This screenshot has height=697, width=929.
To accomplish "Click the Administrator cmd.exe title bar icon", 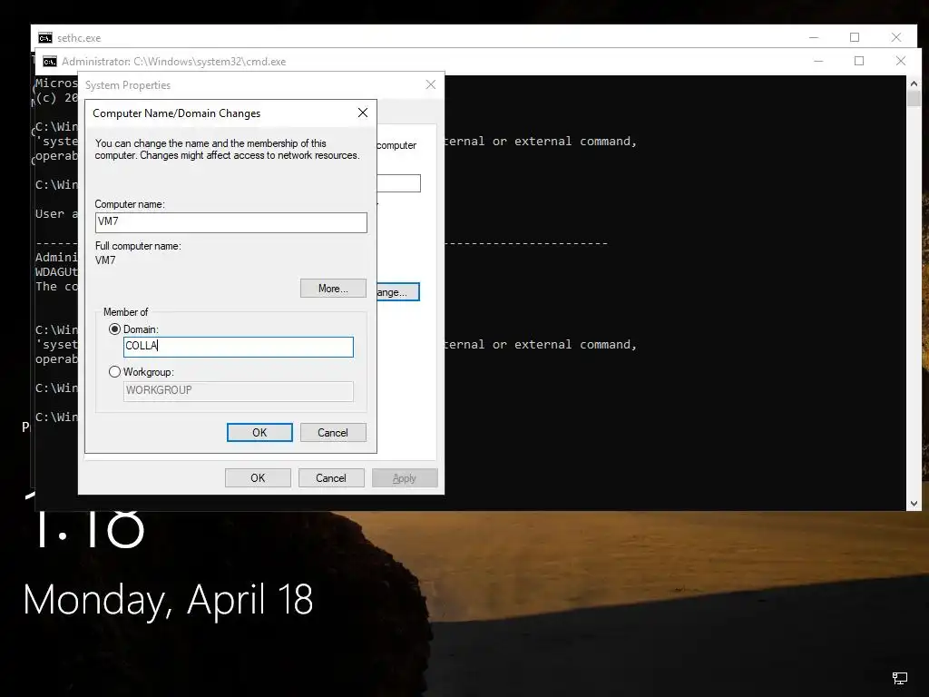I will click(50, 62).
